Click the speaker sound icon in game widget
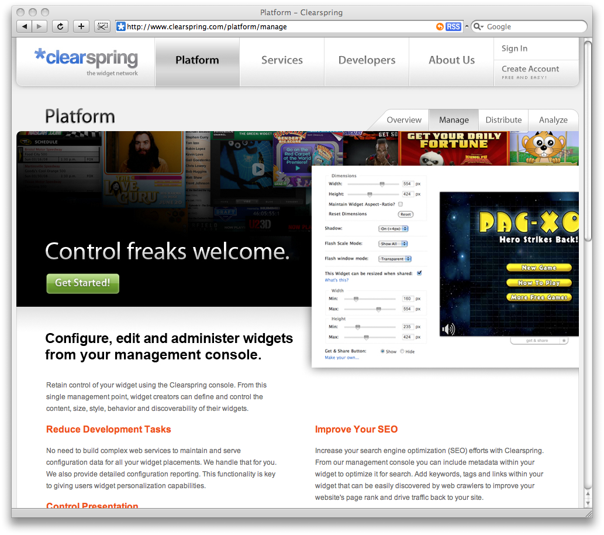This screenshot has height=535, width=604. (448, 329)
